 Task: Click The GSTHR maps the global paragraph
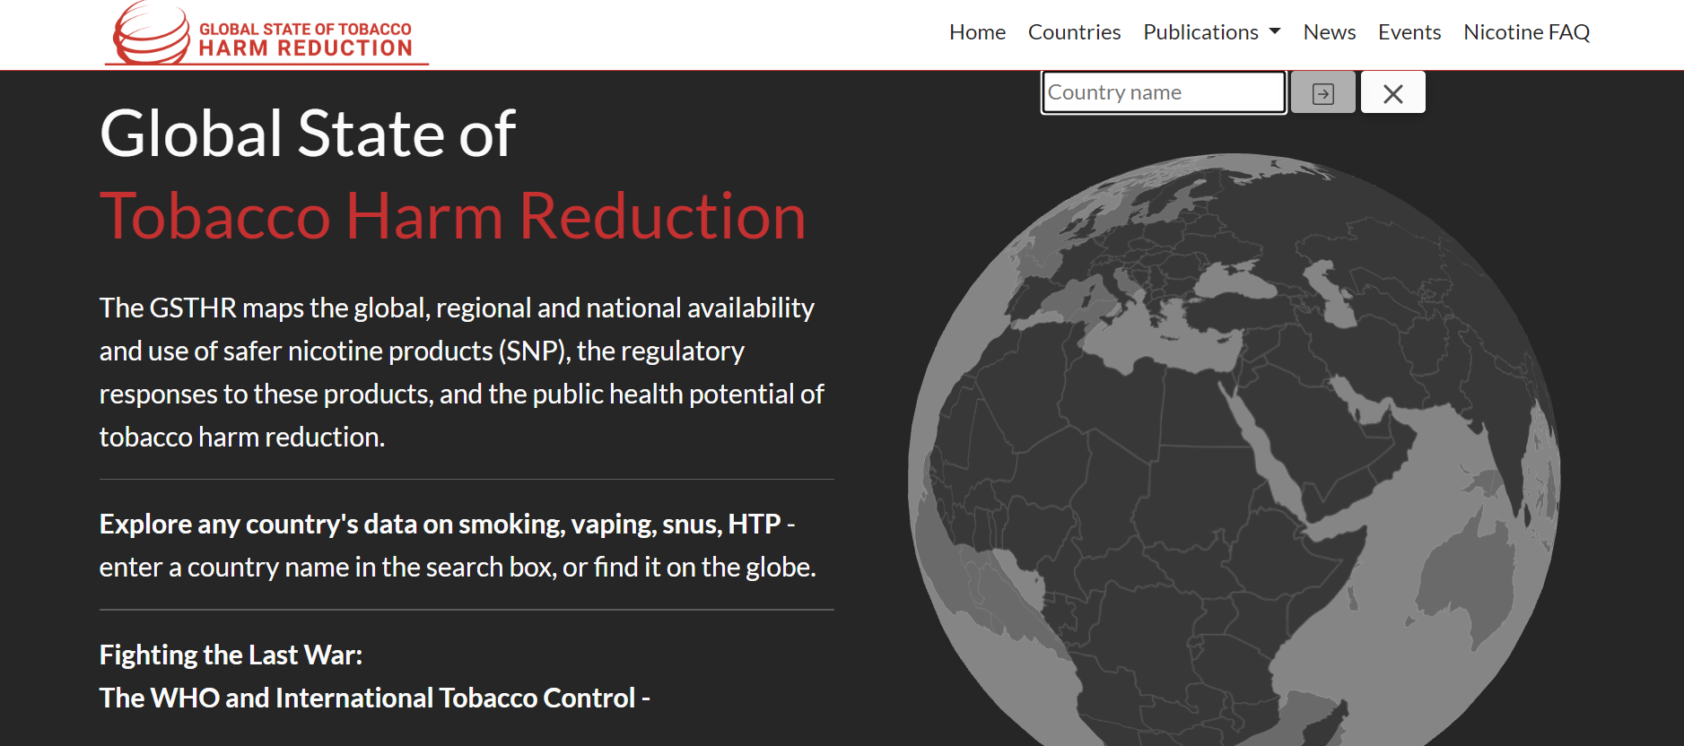(461, 372)
